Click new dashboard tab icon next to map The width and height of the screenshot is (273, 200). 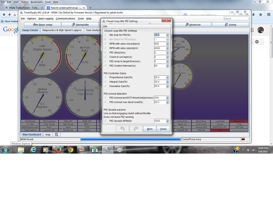[57, 135]
